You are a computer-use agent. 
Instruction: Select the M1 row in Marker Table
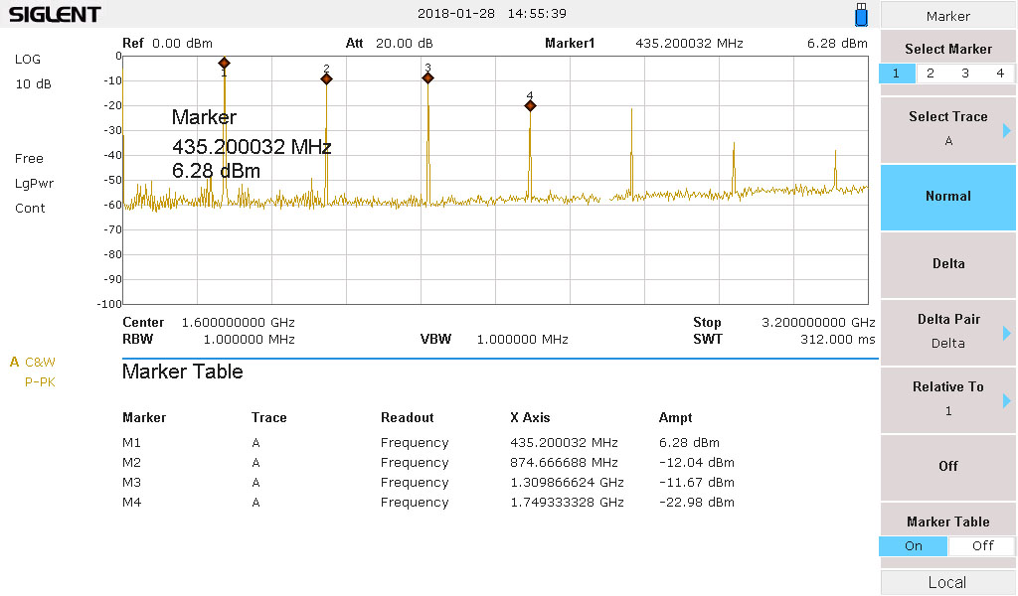click(428, 443)
